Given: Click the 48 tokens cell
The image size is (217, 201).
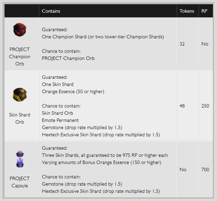Looking at the screenshot, I should [182, 106].
